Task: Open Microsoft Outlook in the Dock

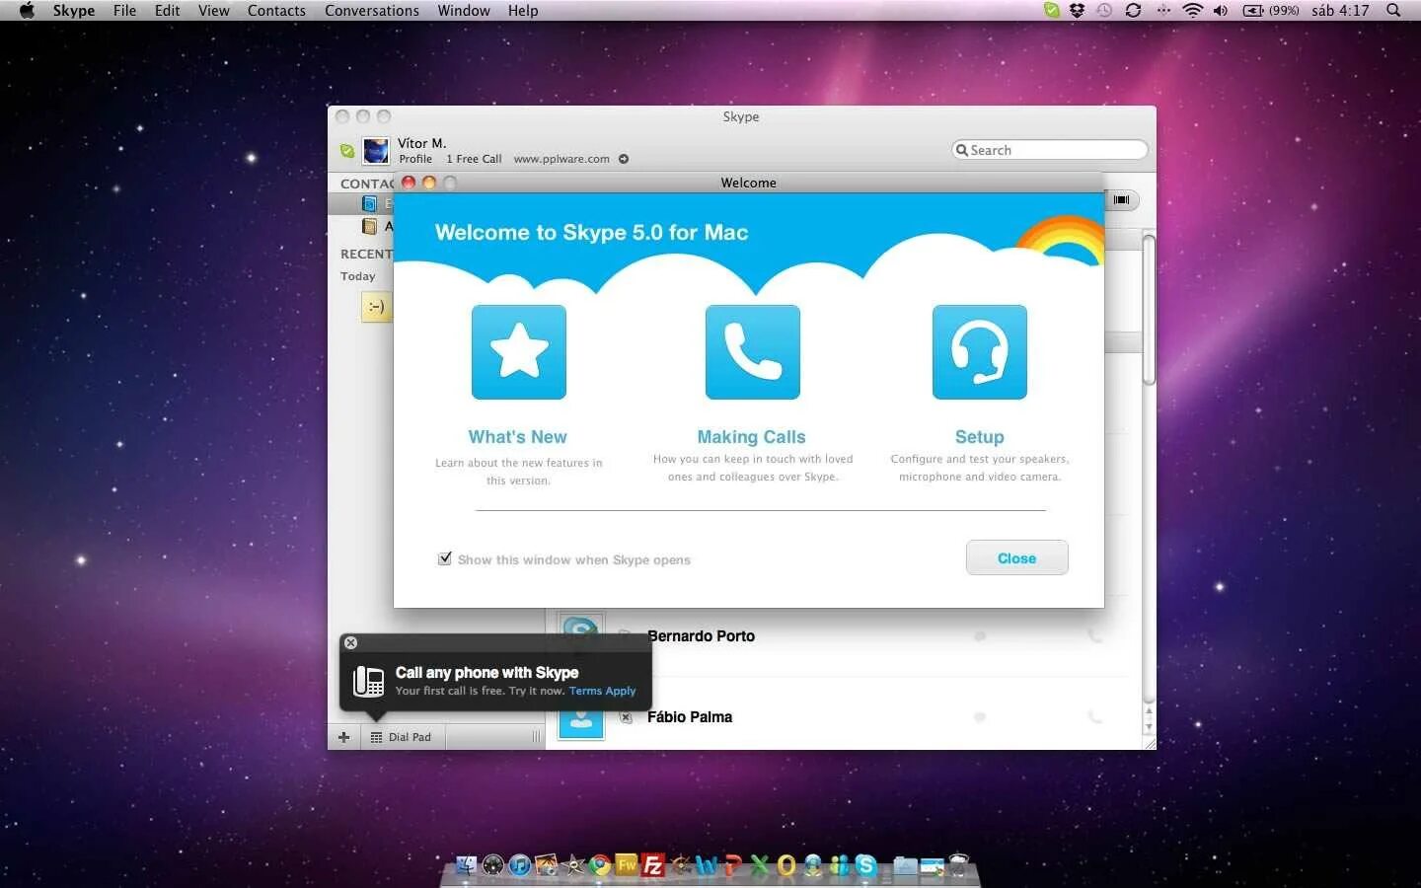Action: point(786,865)
